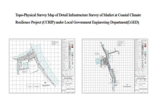
Task: Click the scale bar on the right map
Action: tap(127, 86)
